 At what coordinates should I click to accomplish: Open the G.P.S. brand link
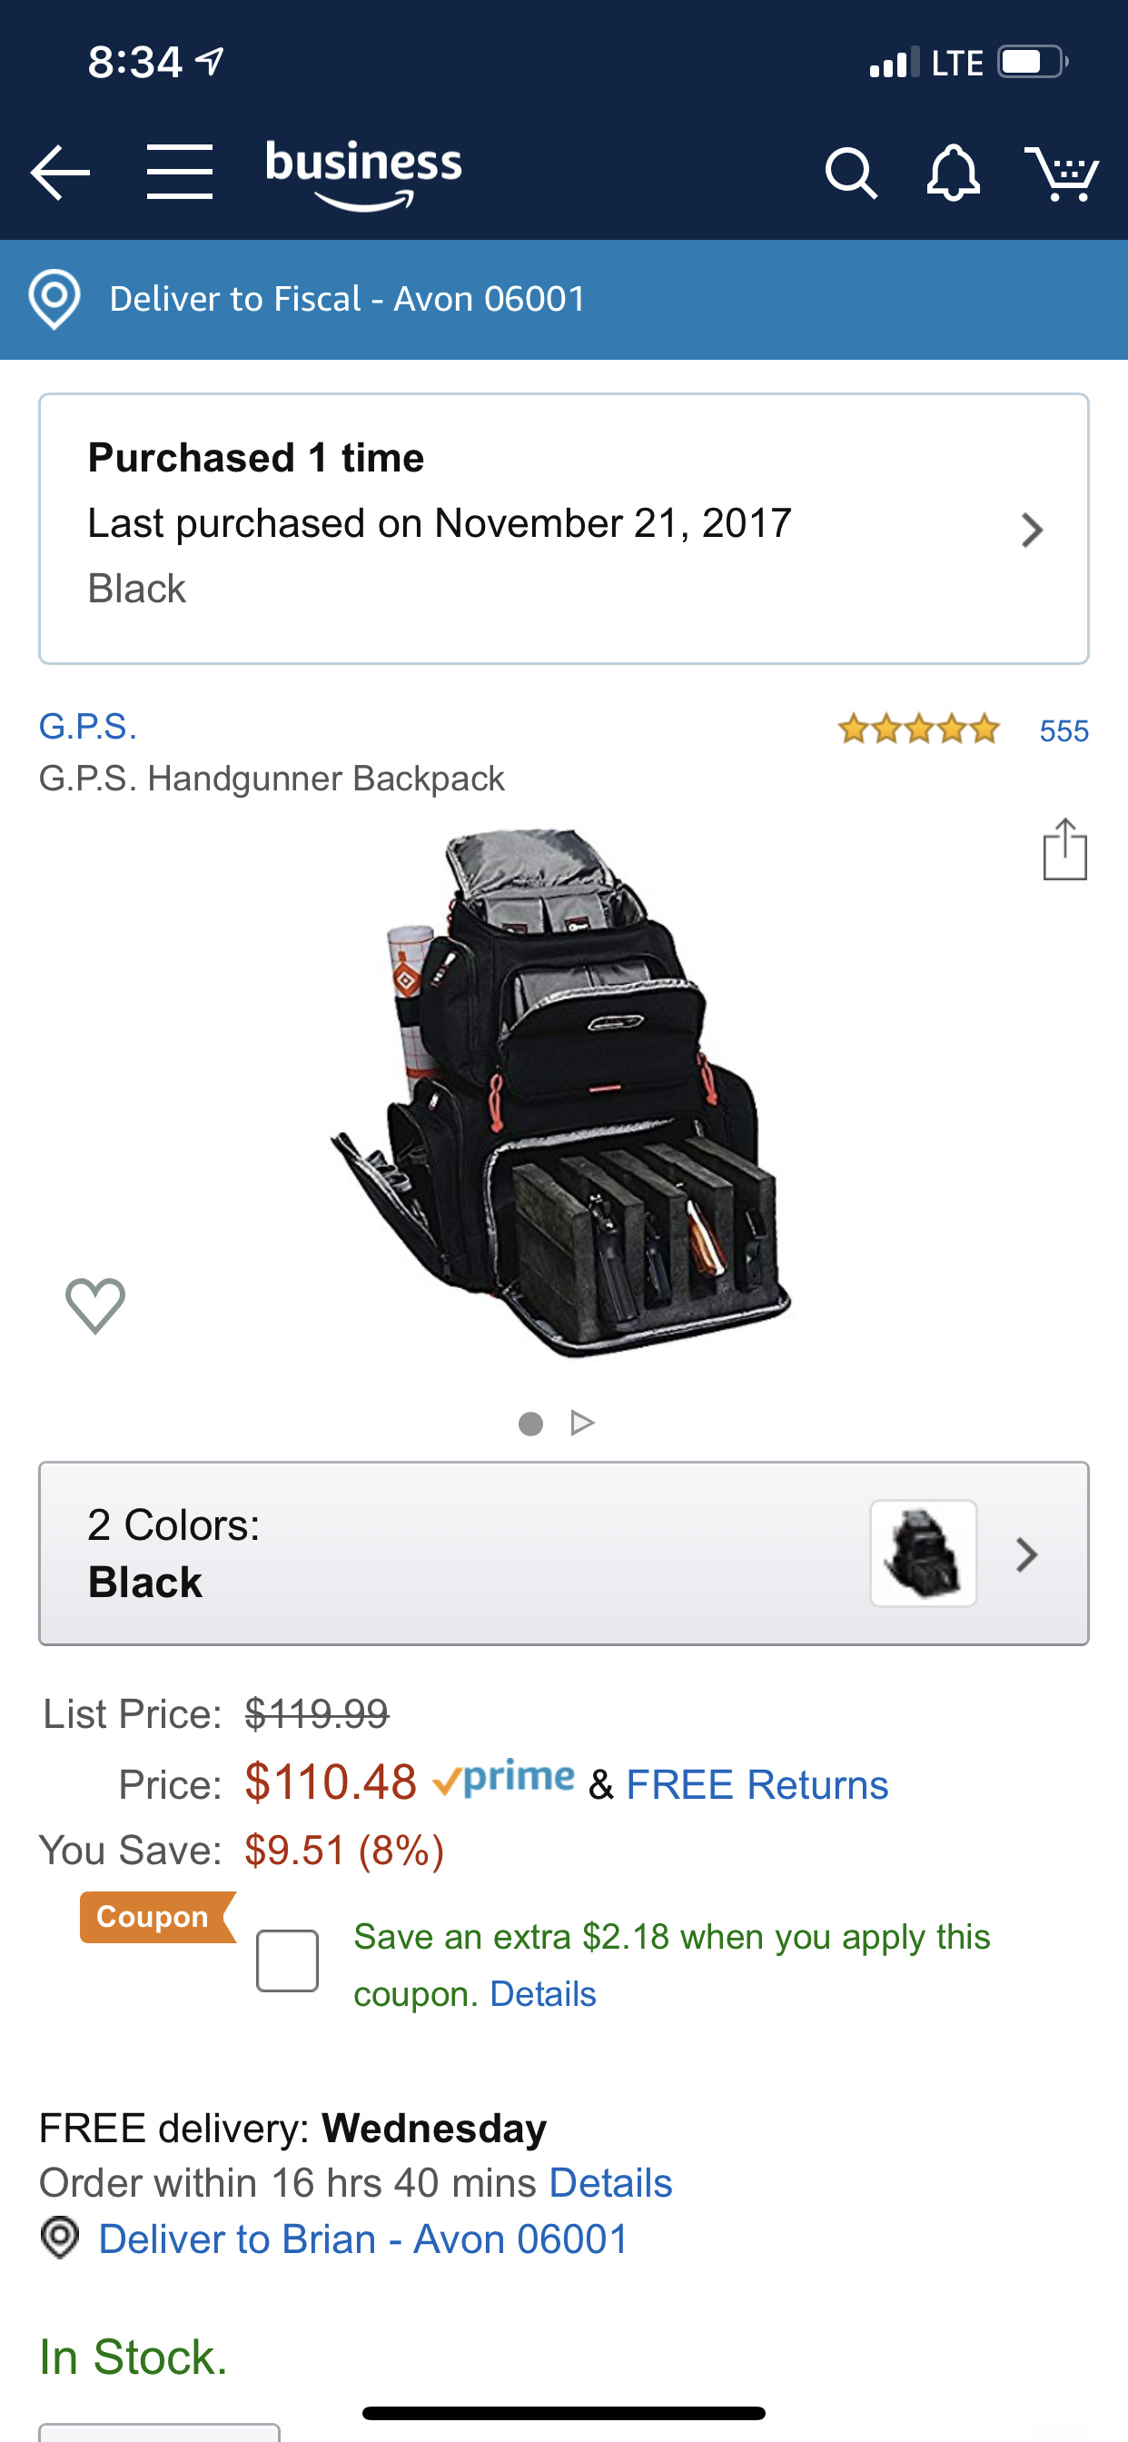88,727
